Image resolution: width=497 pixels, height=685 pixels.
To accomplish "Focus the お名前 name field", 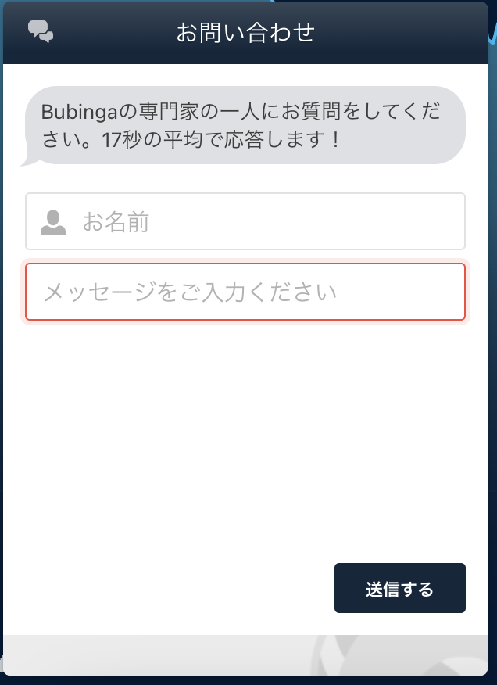I will [x=245, y=221].
